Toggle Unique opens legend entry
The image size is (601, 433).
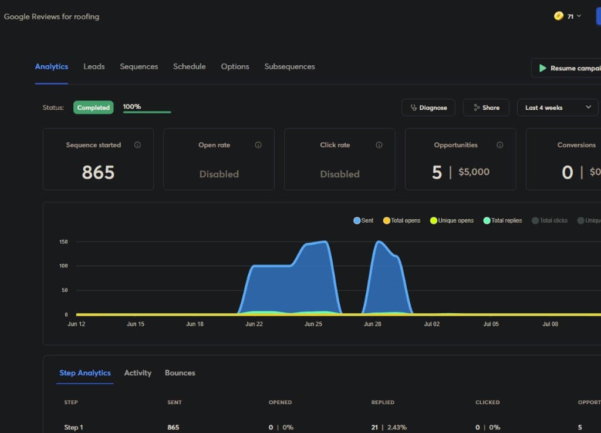(452, 220)
